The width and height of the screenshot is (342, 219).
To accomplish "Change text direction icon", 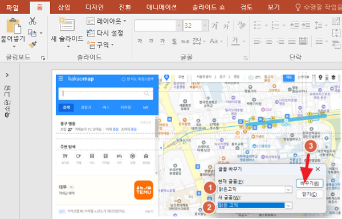I will click(336, 22).
